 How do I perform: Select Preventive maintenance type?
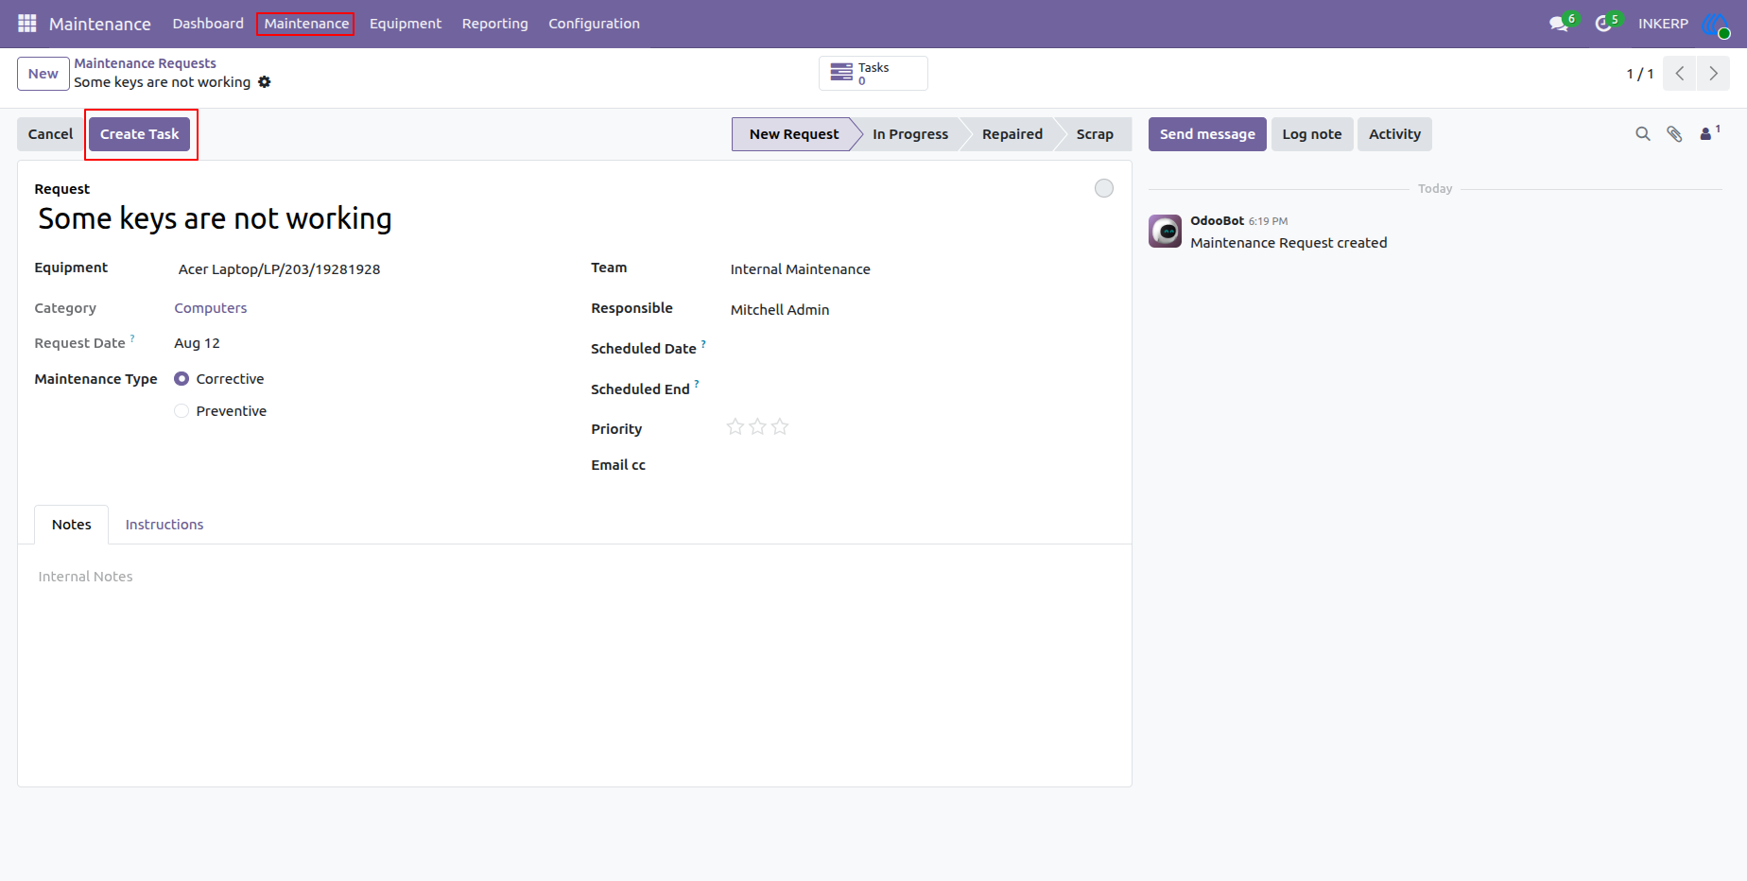pos(182,411)
